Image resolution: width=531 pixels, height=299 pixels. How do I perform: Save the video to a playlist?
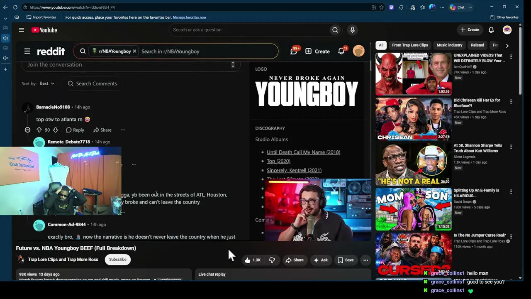(x=346, y=260)
